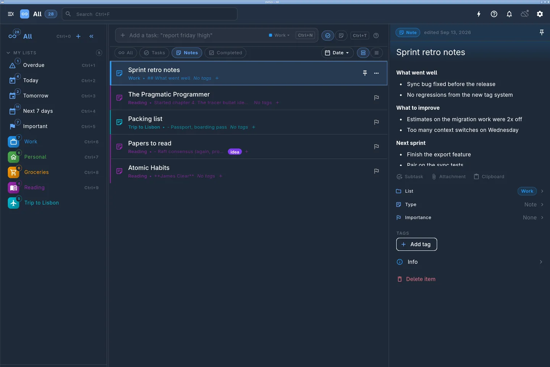Toggle the sidebar menu icon
This screenshot has width=550, height=367.
tap(11, 14)
